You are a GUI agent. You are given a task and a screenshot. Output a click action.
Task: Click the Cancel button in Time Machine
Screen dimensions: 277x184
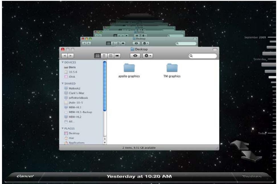pyautogui.click(x=25, y=176)
